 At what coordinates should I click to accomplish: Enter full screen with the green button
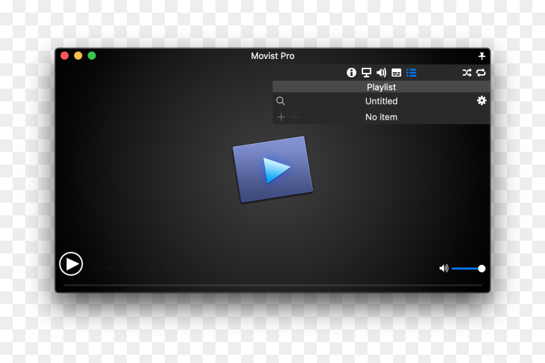click(92, 56)
